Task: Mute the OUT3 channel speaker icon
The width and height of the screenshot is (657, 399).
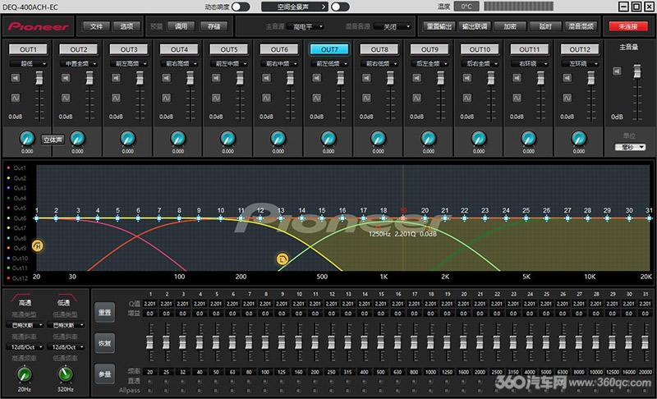Action: click(x=116, y=78)
